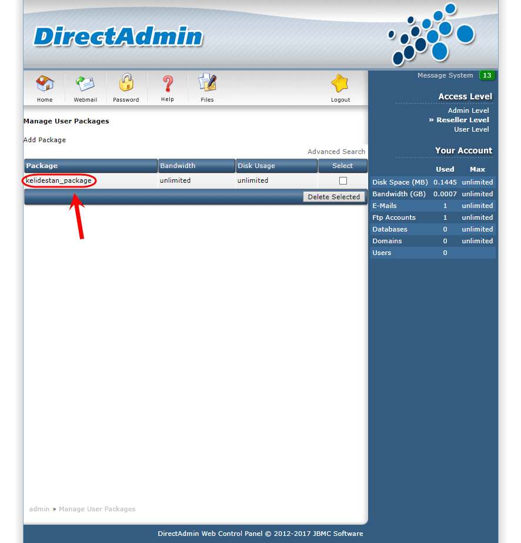
Task: Click the green 13 message count badge
Action: tap(487, 75)
